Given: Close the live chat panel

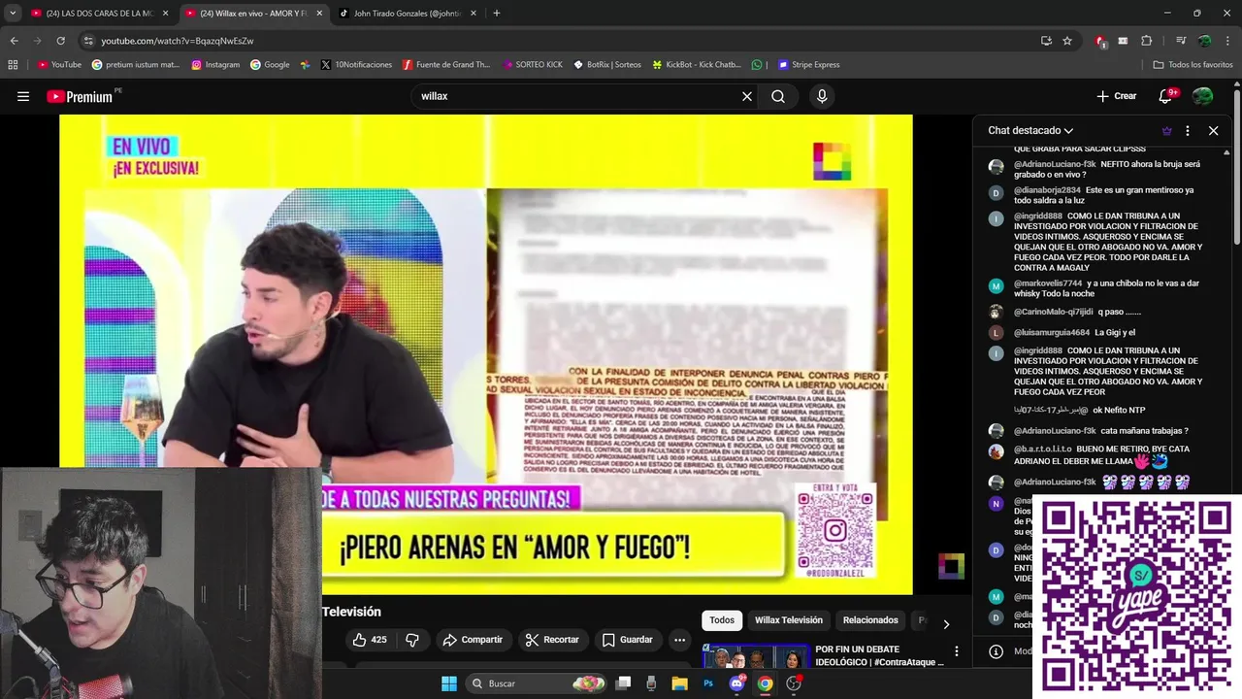Looking at the screenshot, I should click(x=1213, y=130).
